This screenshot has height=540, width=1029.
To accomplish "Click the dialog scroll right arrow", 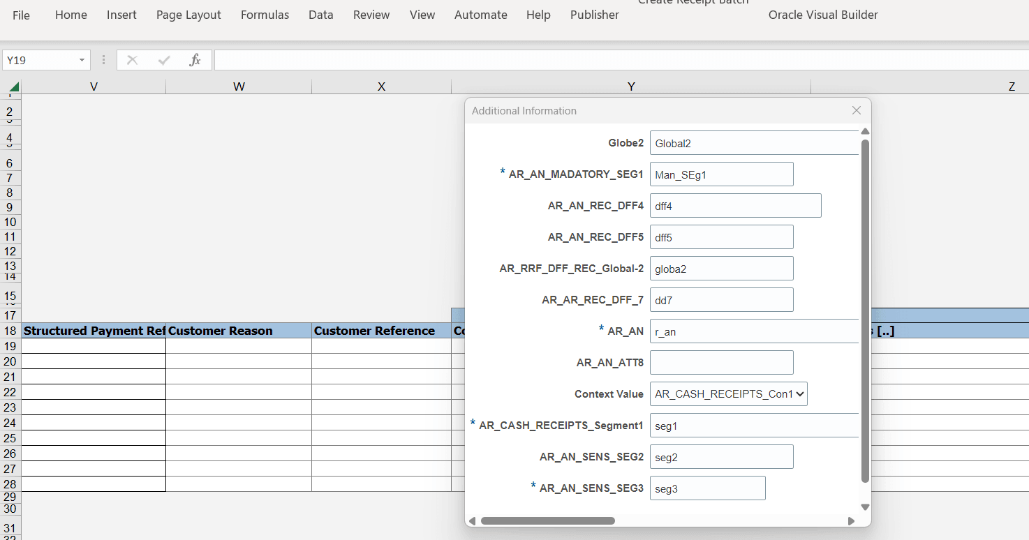I will point(851,521).
